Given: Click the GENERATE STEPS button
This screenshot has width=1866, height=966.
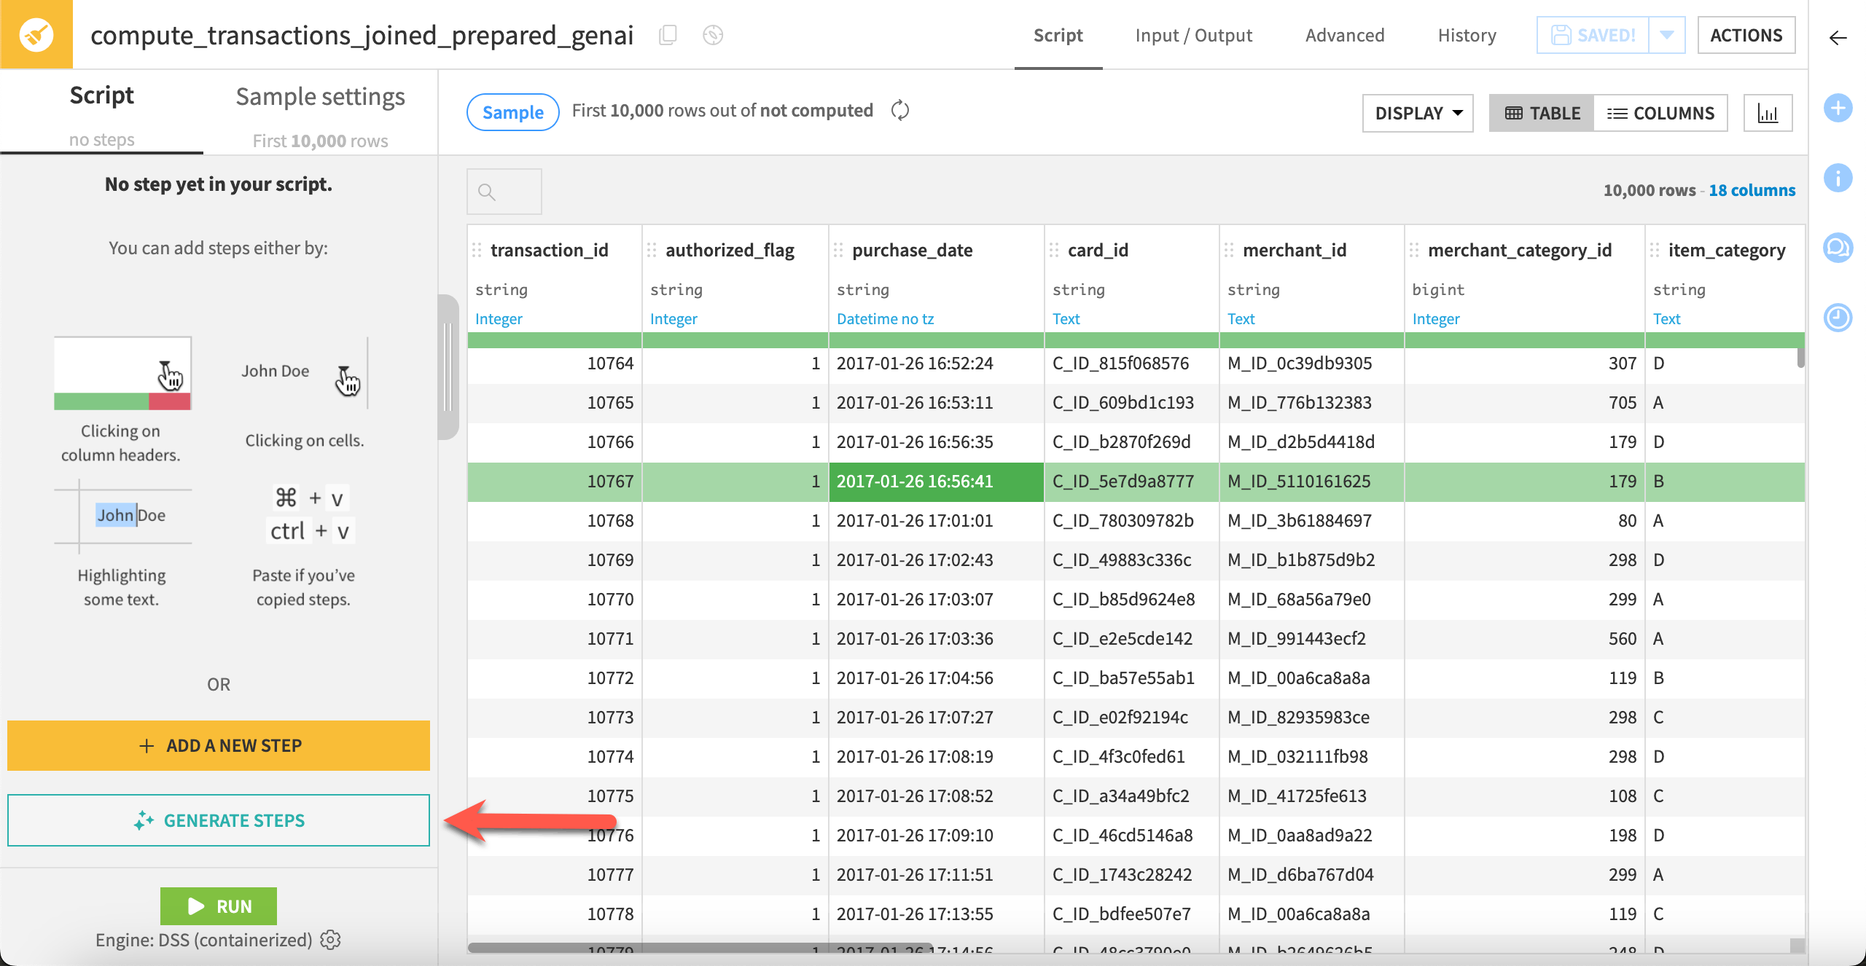Looking at the screenshot, I should click(x=218, y=820).
